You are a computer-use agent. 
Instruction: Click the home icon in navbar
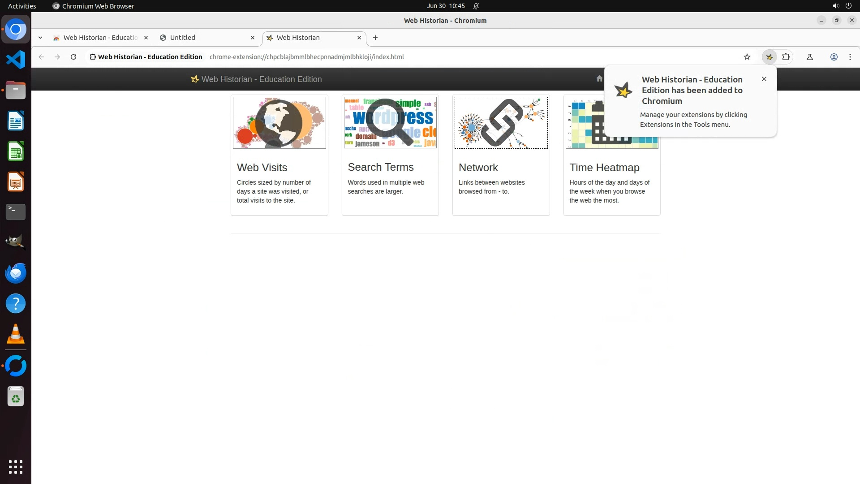[599, 79]
